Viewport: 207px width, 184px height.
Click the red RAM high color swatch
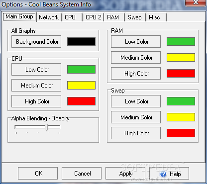[181, 73]
